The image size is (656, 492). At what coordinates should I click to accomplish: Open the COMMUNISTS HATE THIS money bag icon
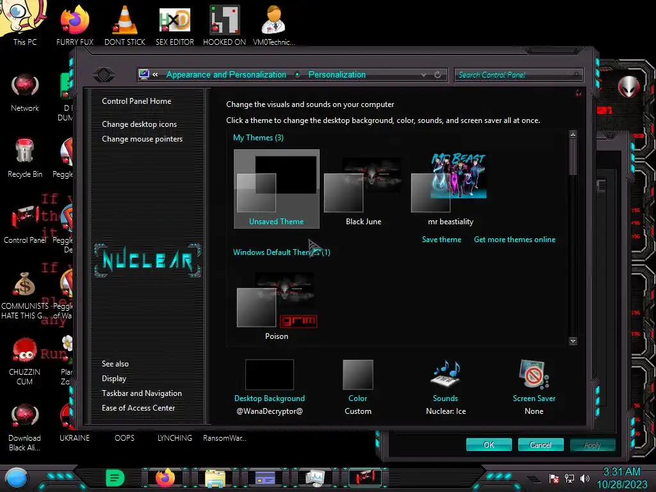coord(25,295)
